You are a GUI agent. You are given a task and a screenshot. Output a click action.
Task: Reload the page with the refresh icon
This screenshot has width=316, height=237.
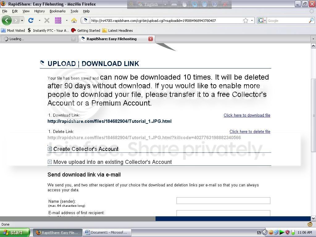[x=31, y=20]
